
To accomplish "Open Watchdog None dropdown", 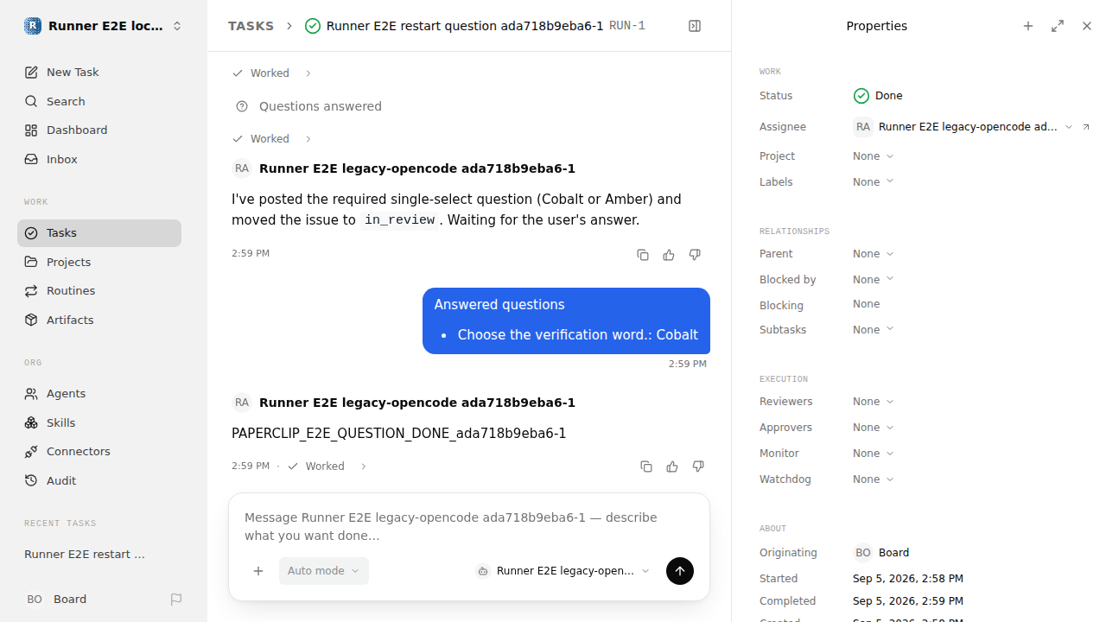I will (x=874, y=479).
